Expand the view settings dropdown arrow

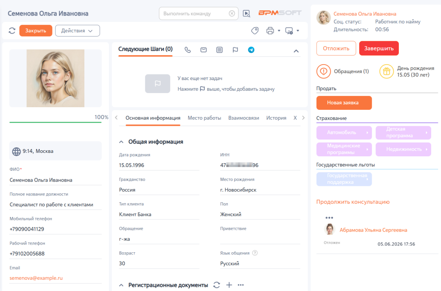[x=298, y=31]
